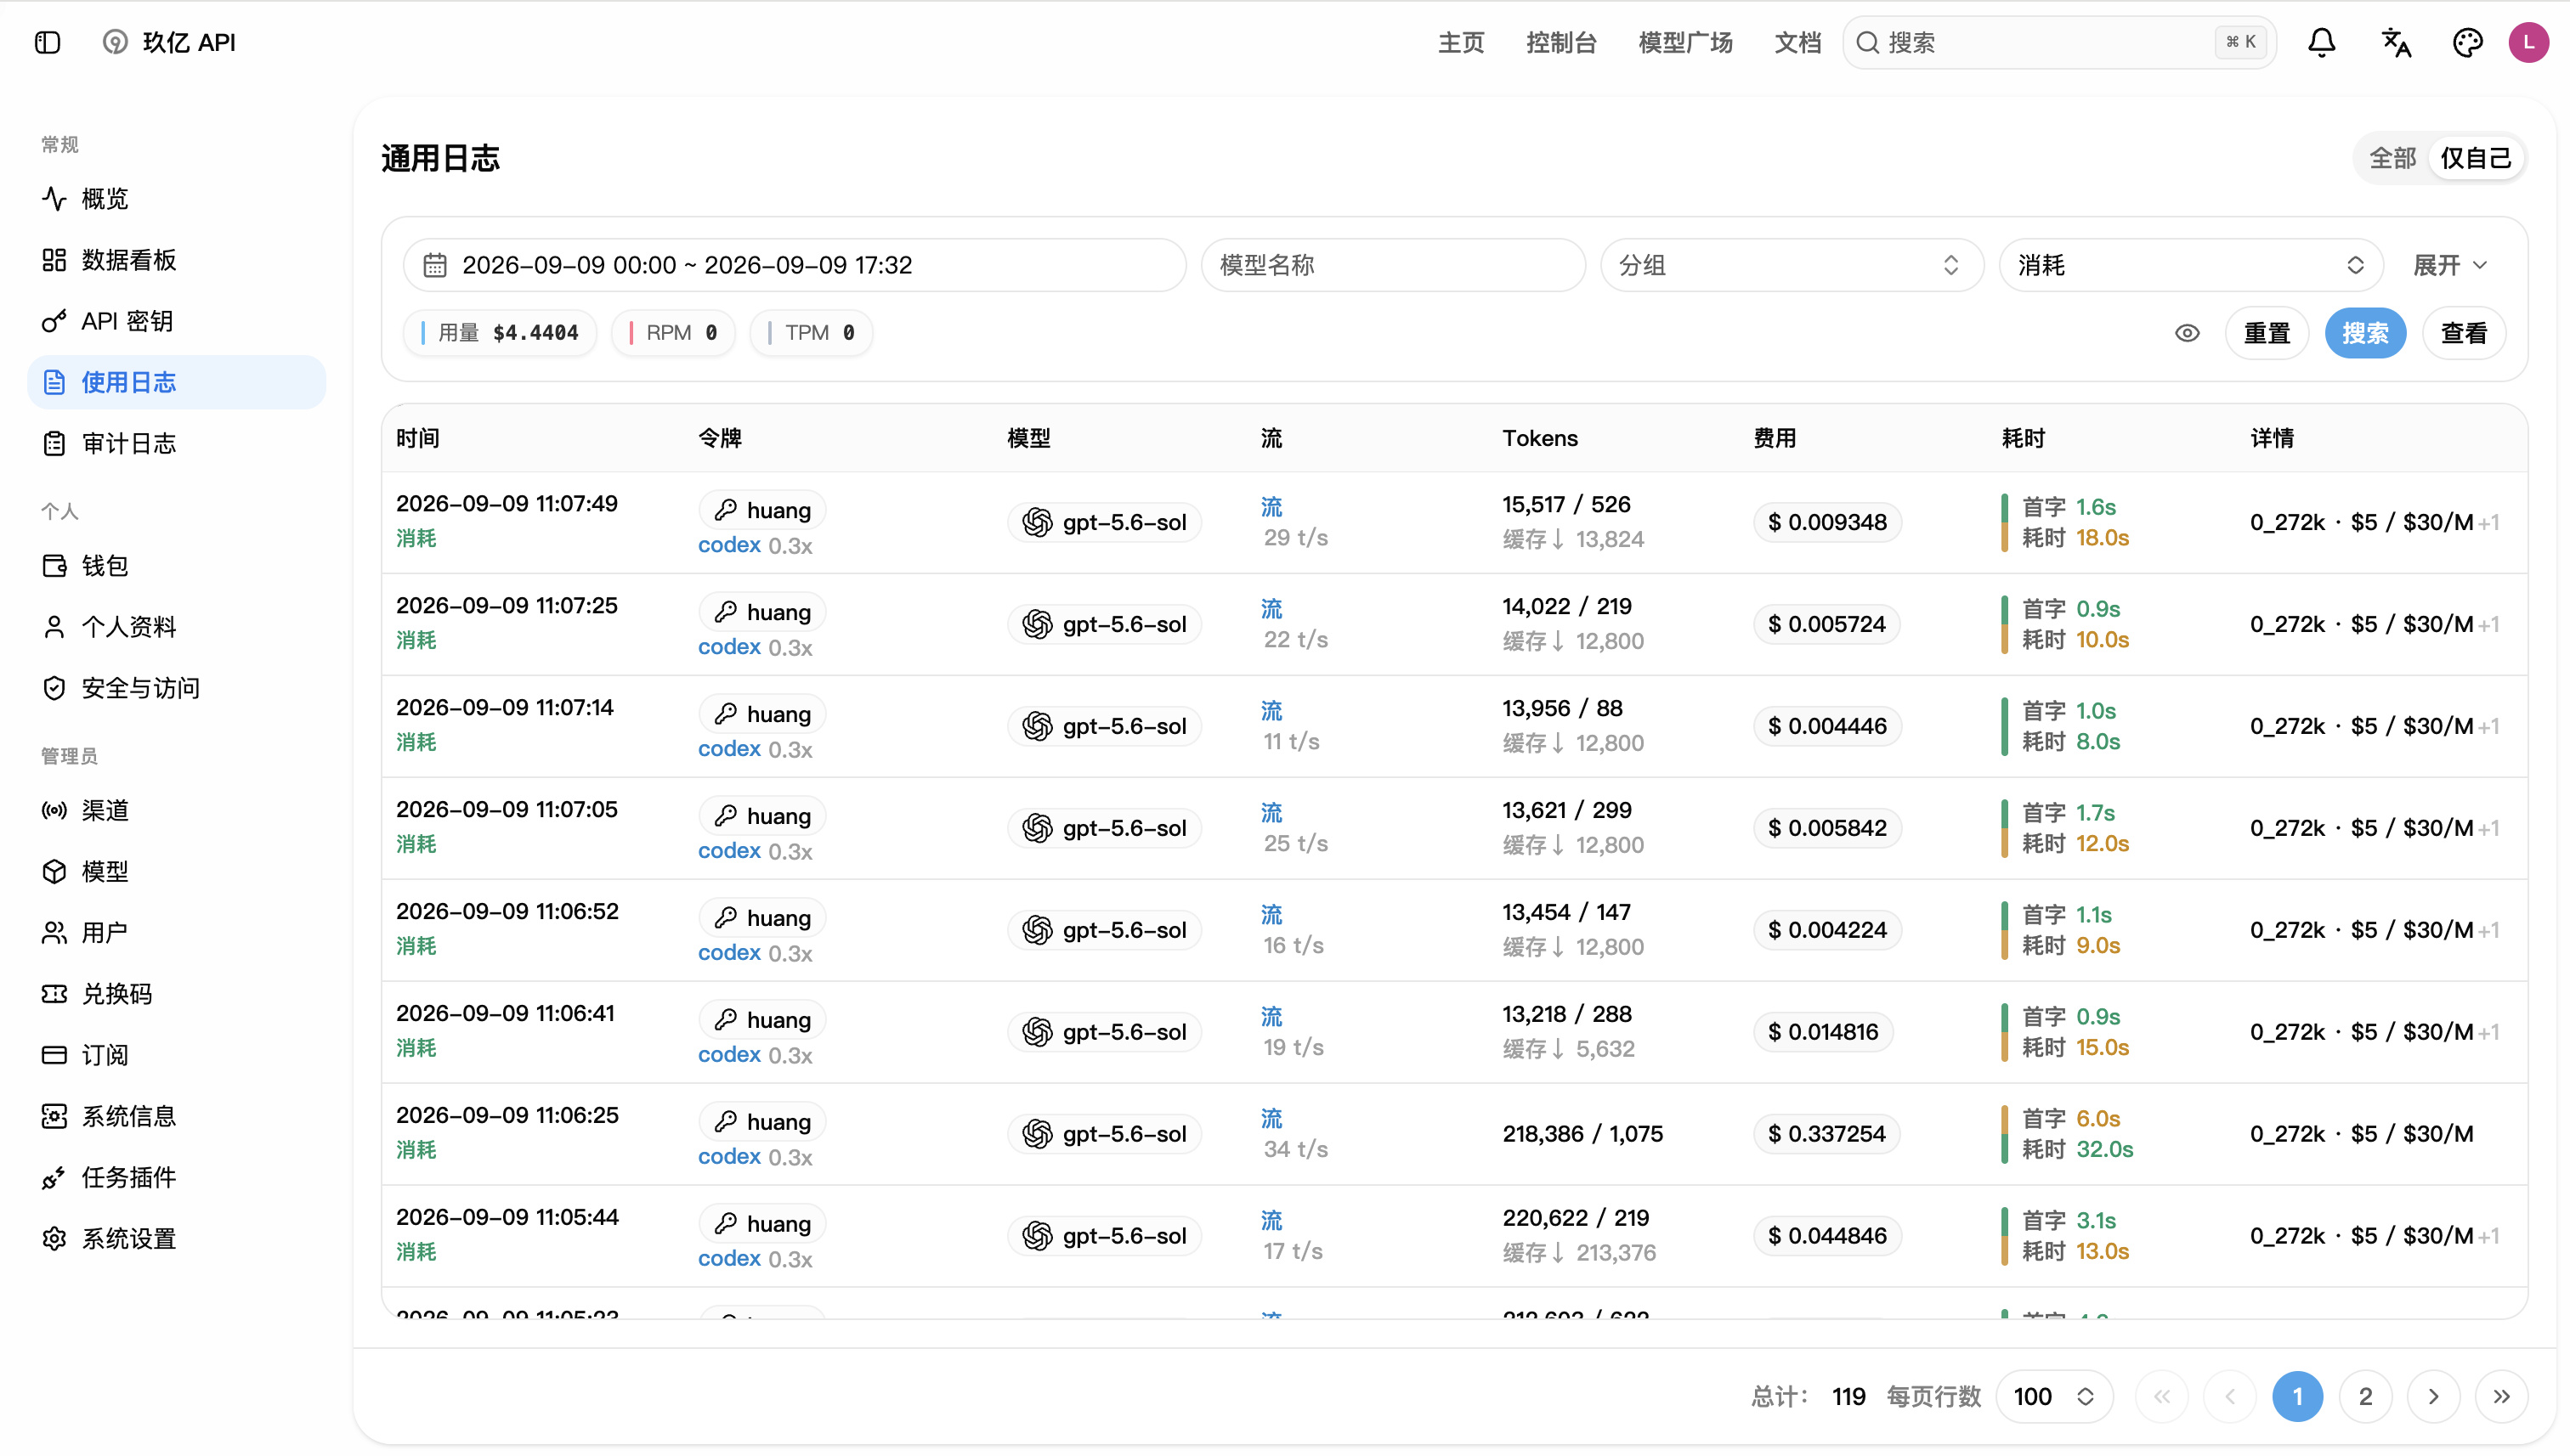Viewport: 2570px width, 1456px height.
Task: Open 用户 users in sidebar
Action: pos(176,932)
